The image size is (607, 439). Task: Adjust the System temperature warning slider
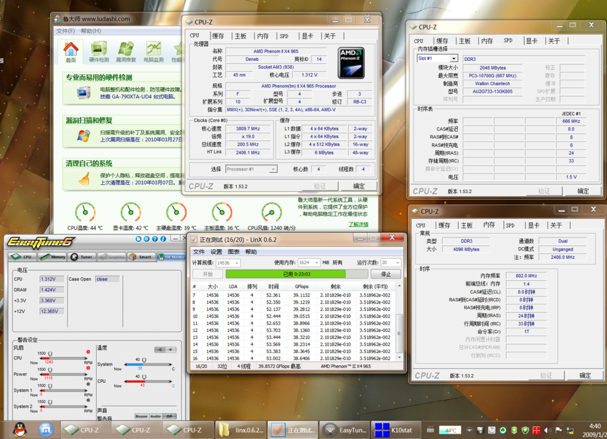(x=144, y=360)
